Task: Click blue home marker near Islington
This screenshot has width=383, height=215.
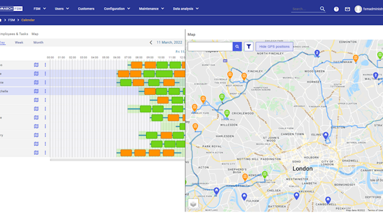Action: click(326, 136)
